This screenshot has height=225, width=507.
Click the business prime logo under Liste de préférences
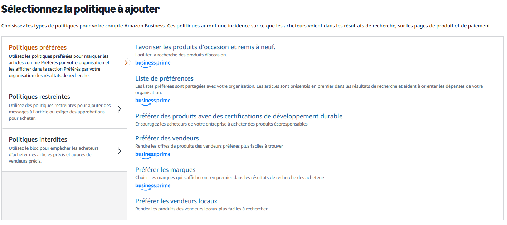click(x=153, y=100)
